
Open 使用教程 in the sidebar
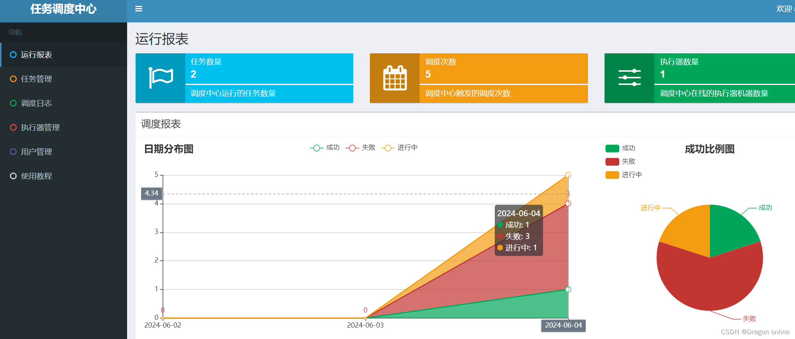click(63, 176)
